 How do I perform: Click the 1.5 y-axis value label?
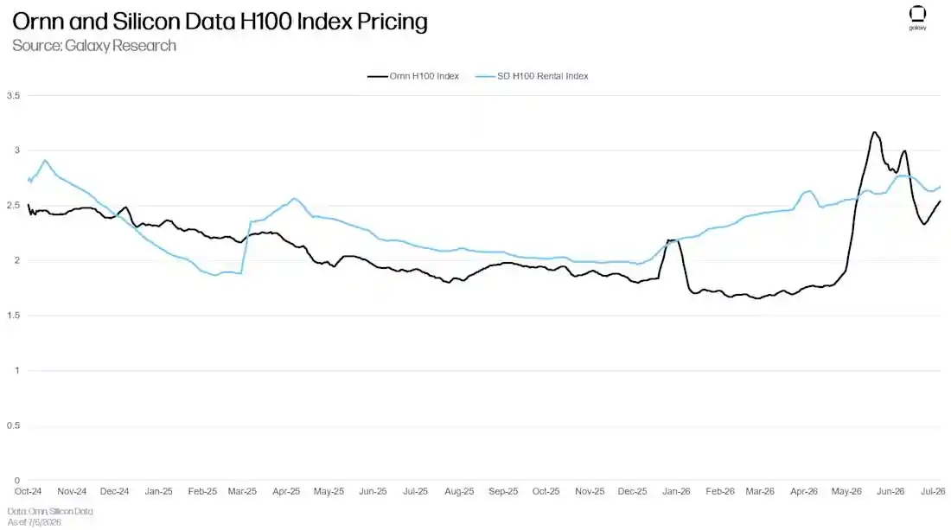(13, 316)
